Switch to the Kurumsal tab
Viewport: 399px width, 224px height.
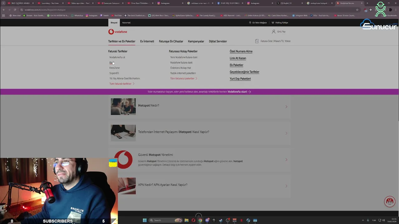tap(126, 23)
